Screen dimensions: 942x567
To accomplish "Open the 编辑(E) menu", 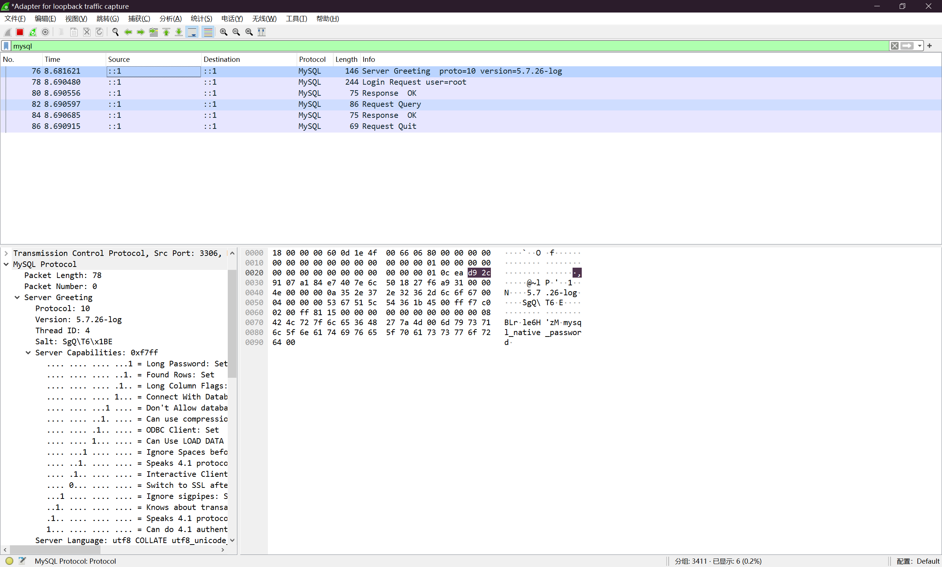I will (x=45, y=18).
